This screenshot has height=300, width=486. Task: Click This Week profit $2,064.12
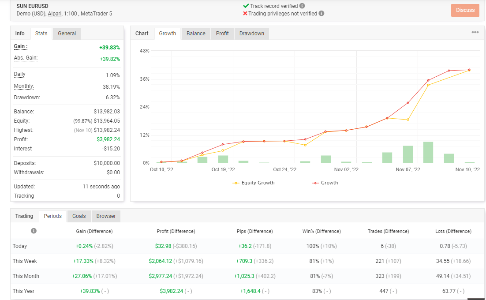point(160,261)
